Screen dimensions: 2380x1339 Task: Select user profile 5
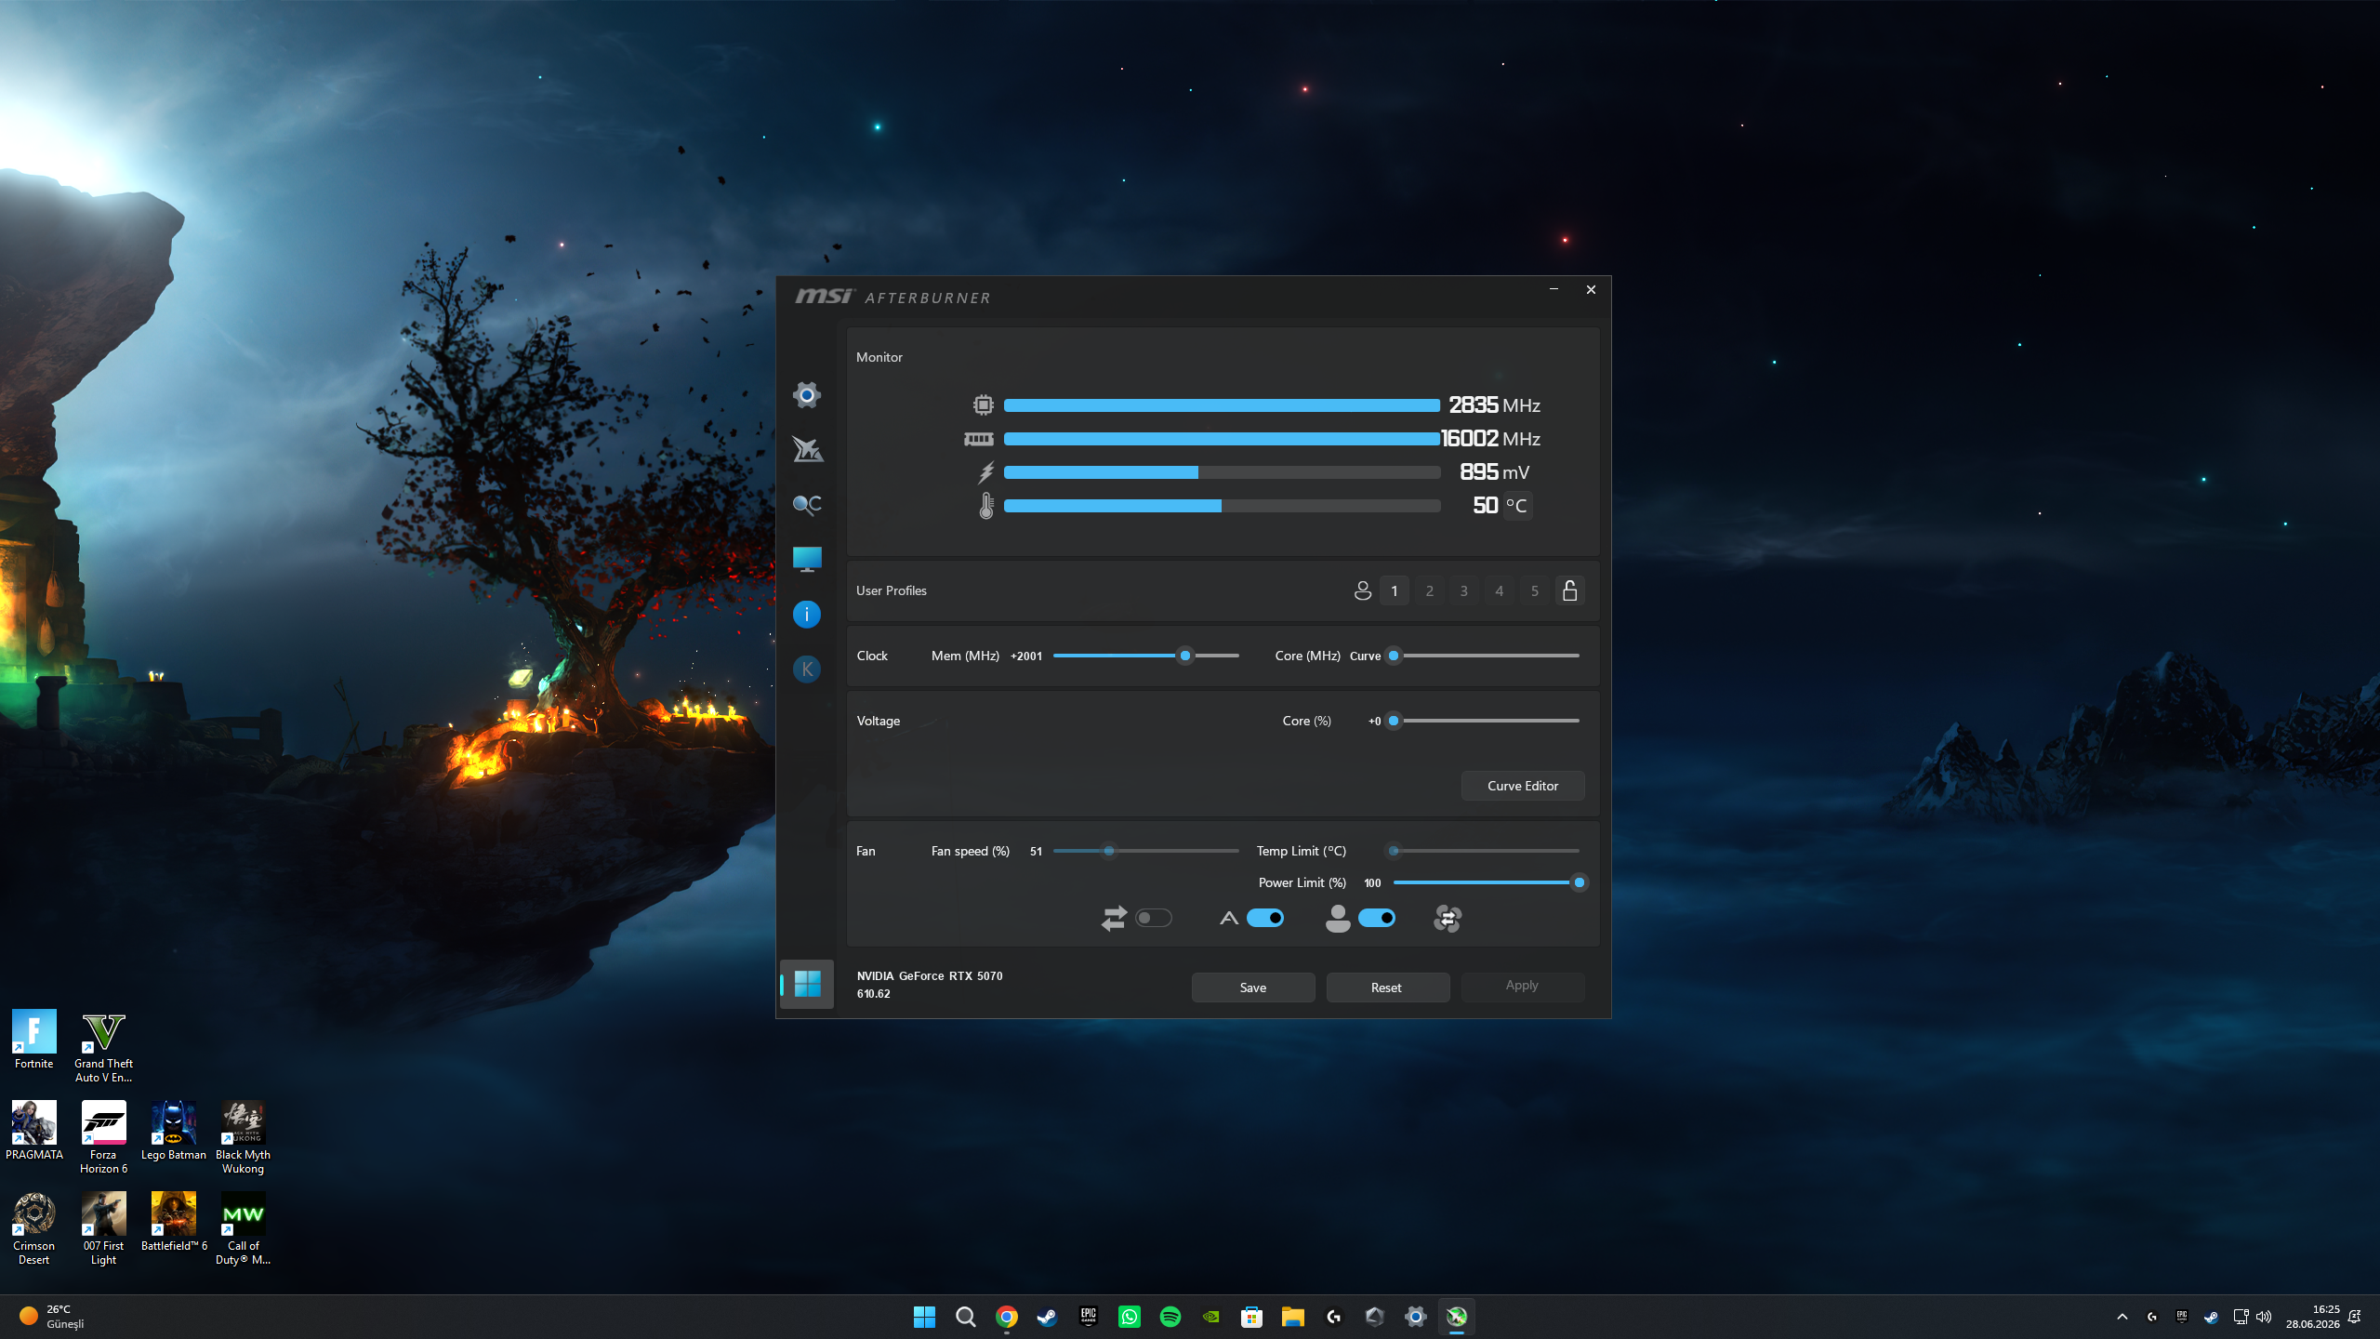pyautogui.click(x=1535, y=590)
